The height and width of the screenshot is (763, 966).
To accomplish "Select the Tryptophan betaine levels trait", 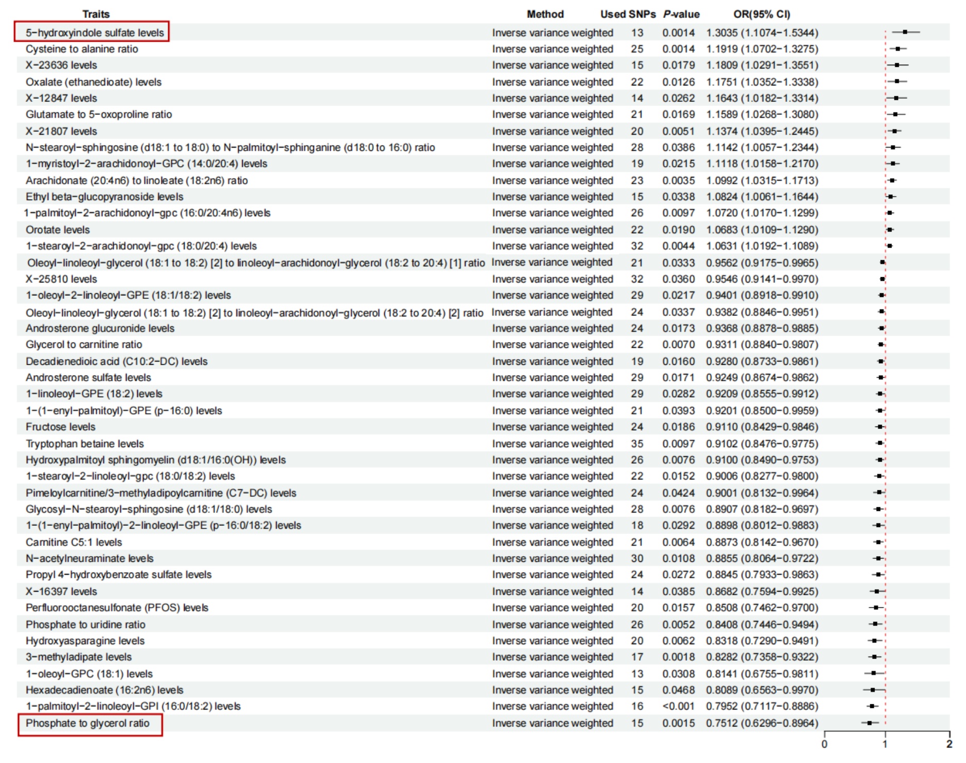I will pyautogui.click(x=85, y=444).
